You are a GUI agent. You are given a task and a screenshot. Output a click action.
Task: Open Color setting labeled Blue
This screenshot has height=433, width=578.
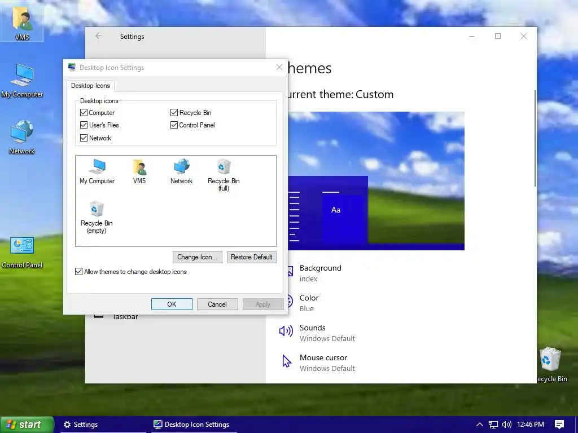tap(309, 303)
